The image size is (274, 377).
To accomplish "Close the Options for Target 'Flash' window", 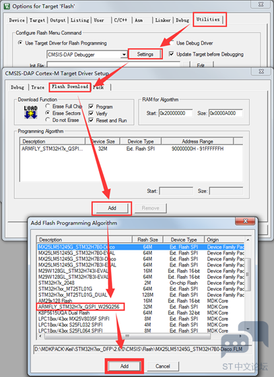I will pos(261,4).
